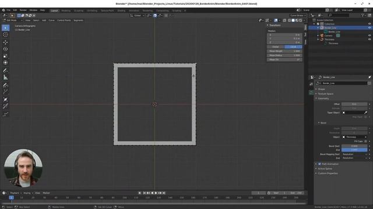The width and height of the screenshot is (373, 209).
Task: Click the Jump to Endpoint playback button
Action: 164,193
